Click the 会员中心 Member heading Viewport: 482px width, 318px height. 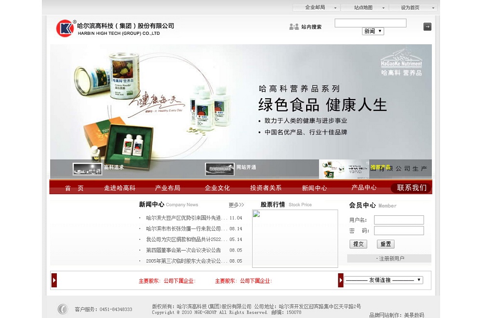tap(373, 206)
